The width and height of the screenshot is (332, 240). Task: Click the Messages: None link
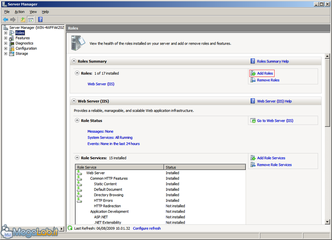point(100,131)
